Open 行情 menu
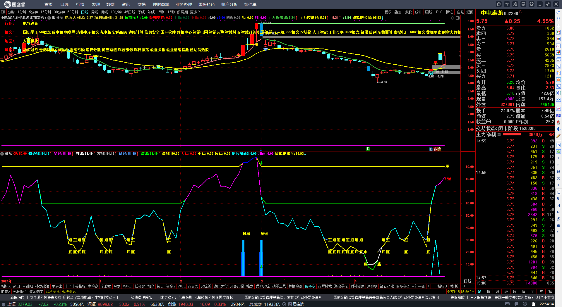This screenshot has width=562, height=307. click(80, 4)
